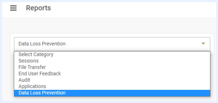Open File Transfer reports entry
The image size is (218, 103).
[112, 67]
